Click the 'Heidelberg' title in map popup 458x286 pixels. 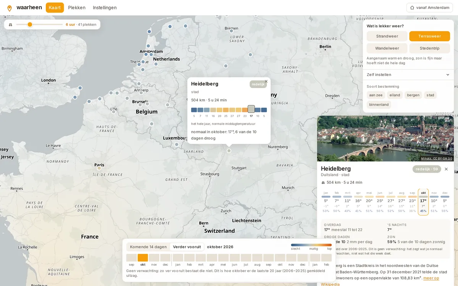(x=205, y=84)
